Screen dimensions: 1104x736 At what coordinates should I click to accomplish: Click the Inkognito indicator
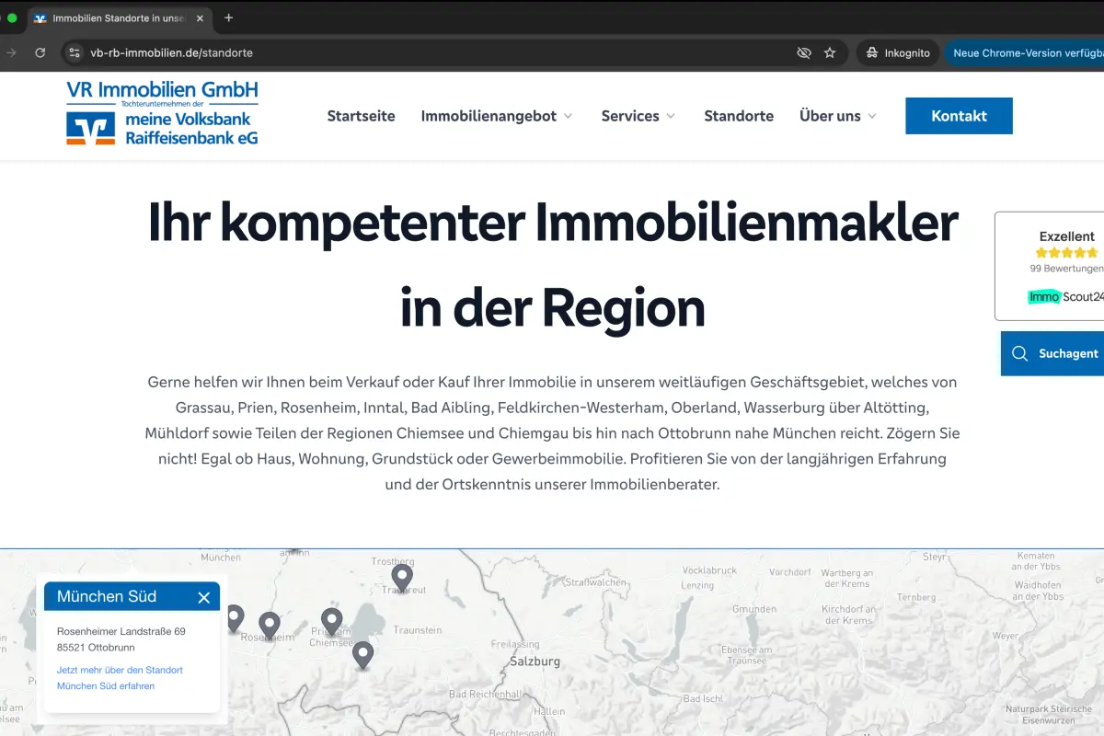click(x=898, y=53)
